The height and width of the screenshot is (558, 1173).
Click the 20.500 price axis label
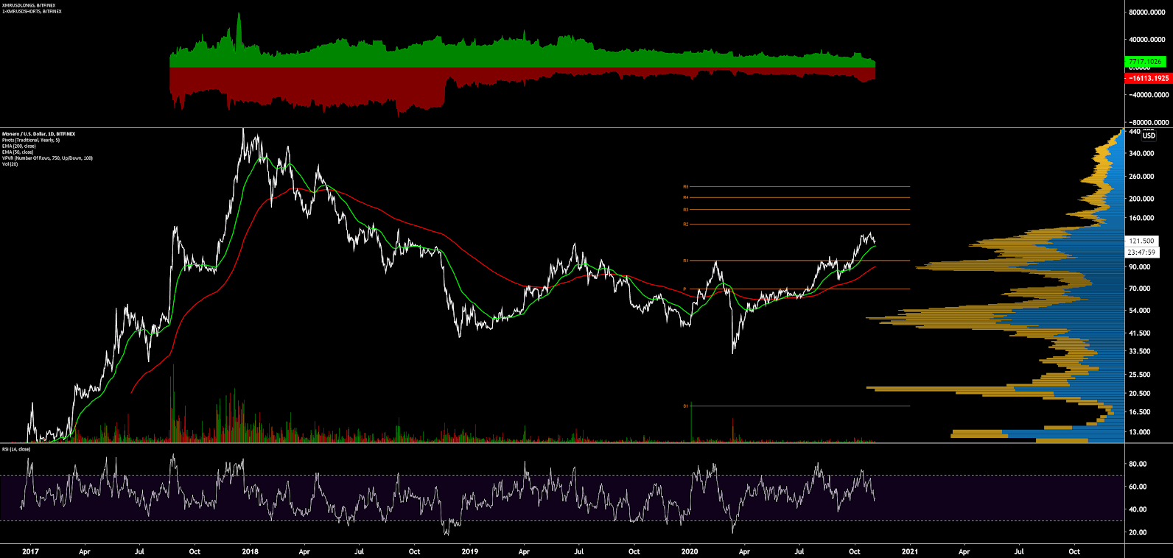pos(1139,393)
